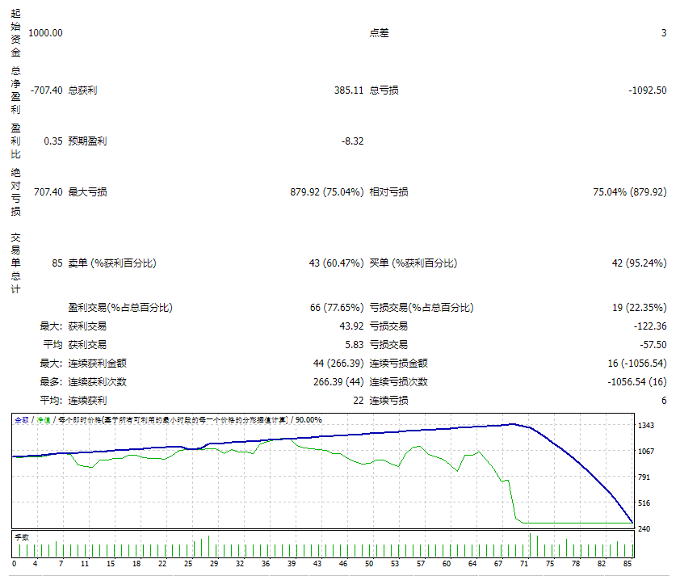680x576 pixels.
Task: Select the 买单 value 42 (95.24%)
Action: [x=639, y=263]
